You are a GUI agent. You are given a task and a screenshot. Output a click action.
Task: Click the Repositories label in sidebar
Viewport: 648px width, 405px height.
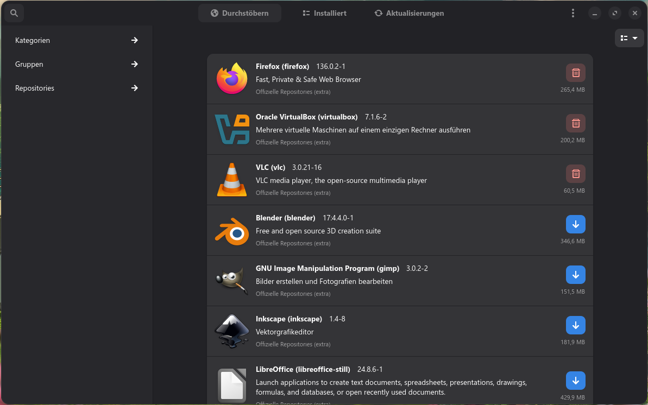tap(35, 88)
